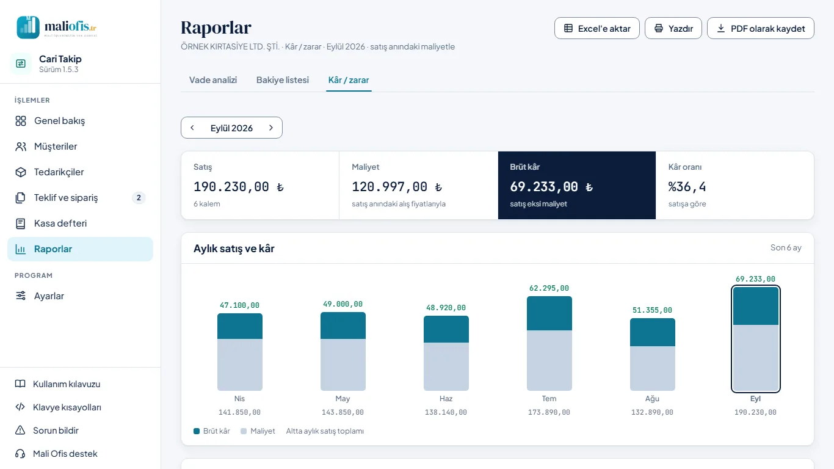Open Mali Ofis destek headset icon

(20, 454)
